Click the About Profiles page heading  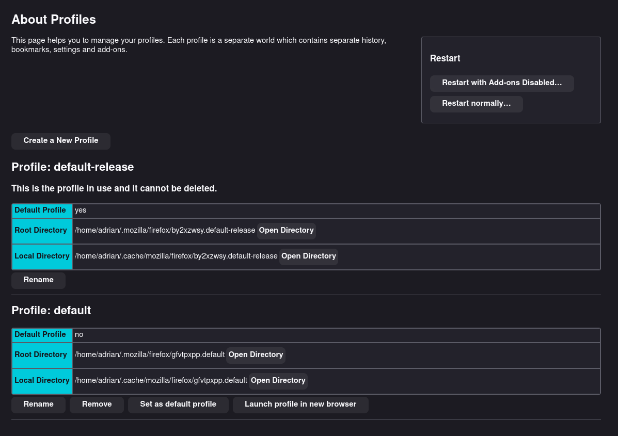pyautogui.click(x=54, y=20)
